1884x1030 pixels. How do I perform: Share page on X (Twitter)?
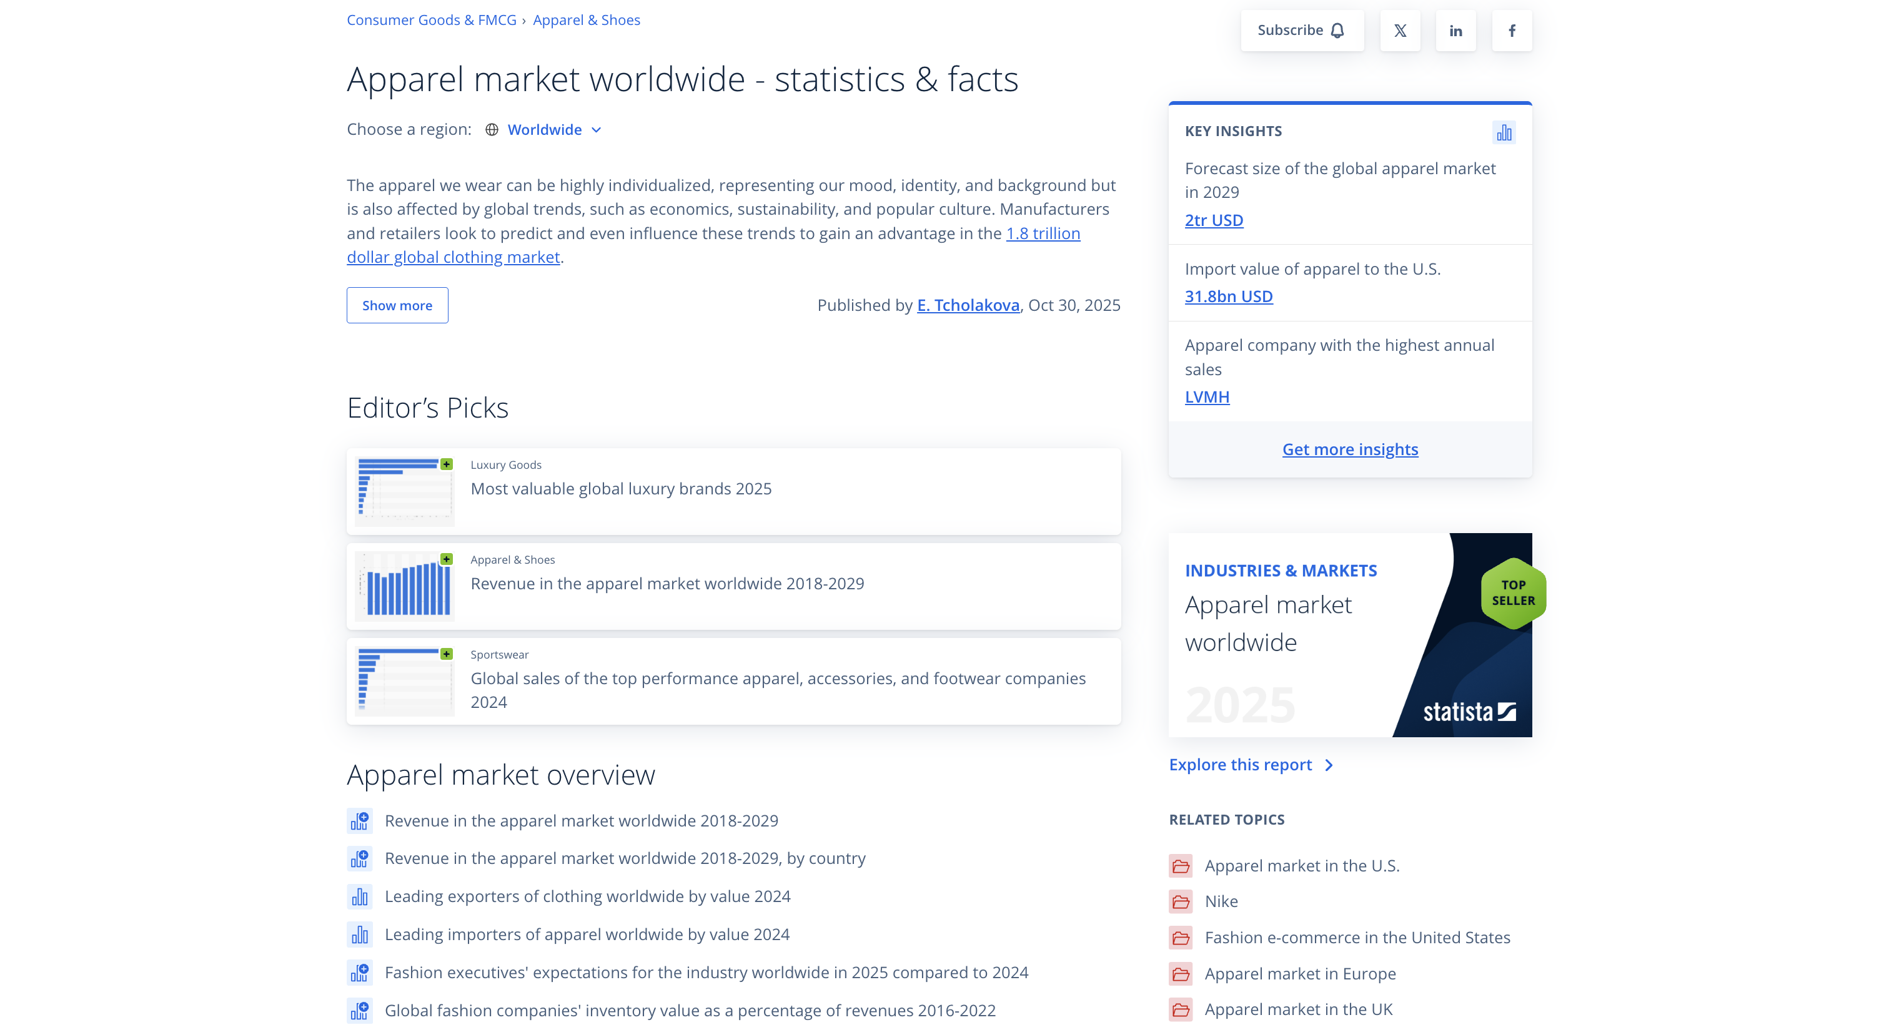click(1400, 31)
